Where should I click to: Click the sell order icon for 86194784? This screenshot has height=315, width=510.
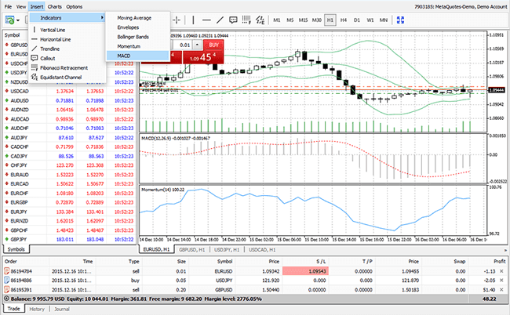(x=6, y=271)
